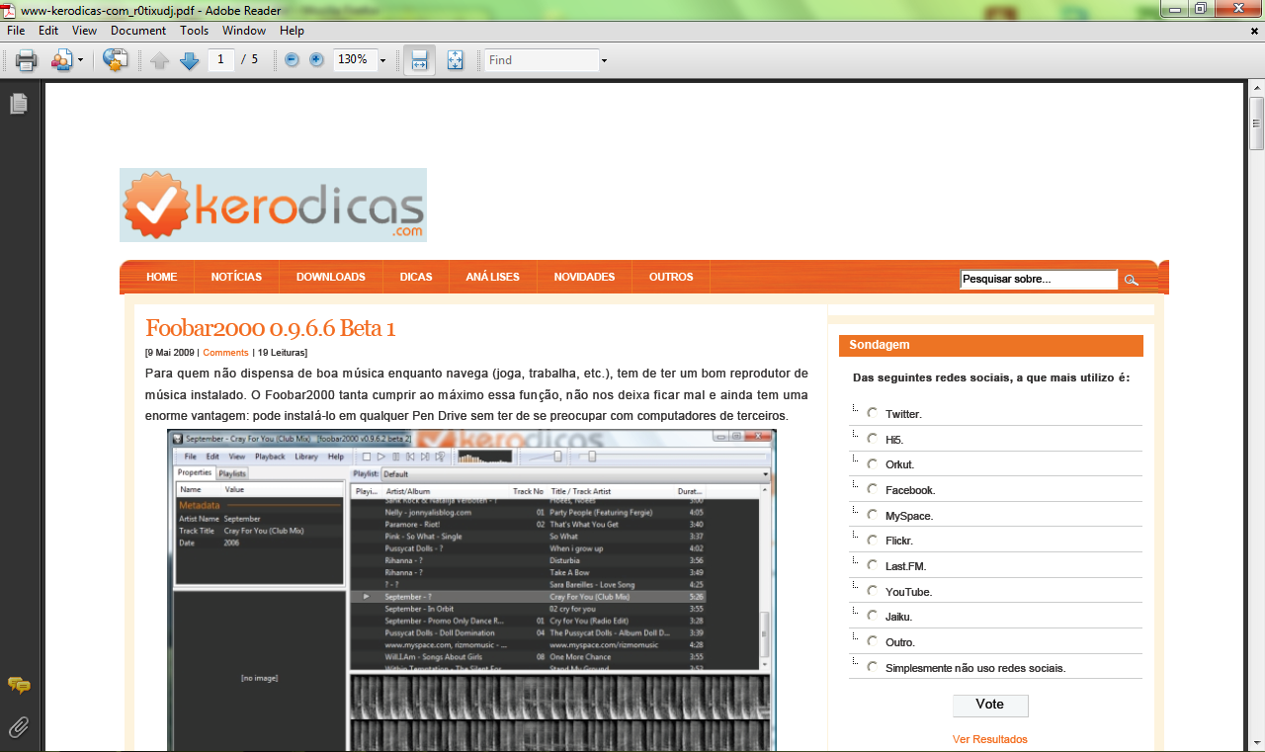Select the Outro radio option

(x=872, y=641)
